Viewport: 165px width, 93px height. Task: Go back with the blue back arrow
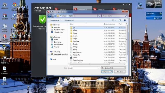click(x=49, y=16)
